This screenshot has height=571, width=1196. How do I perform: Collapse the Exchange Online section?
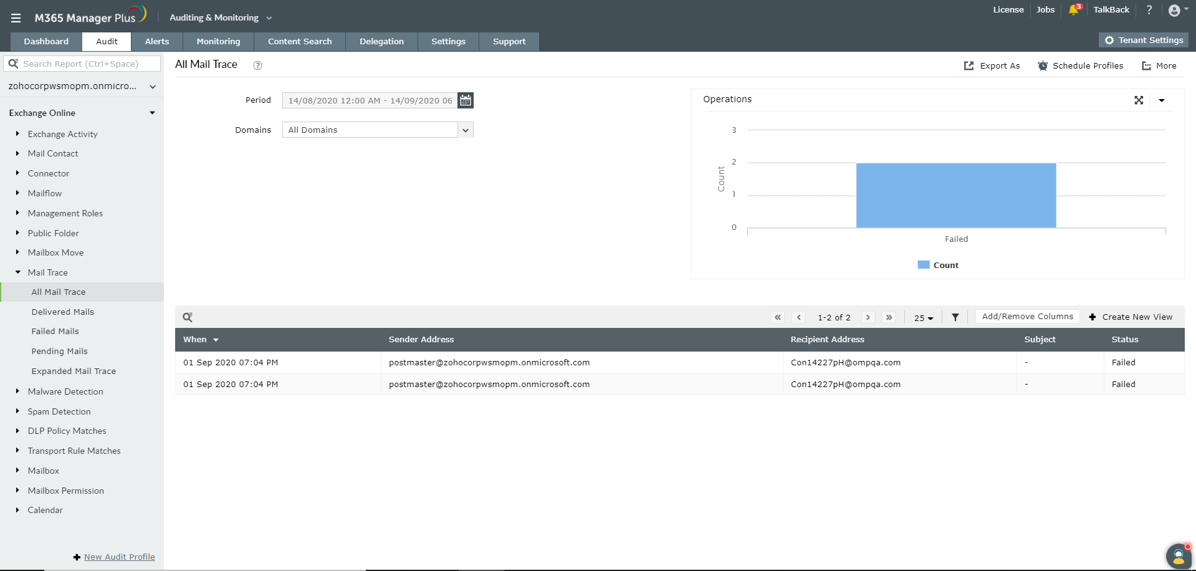[152, 113]
